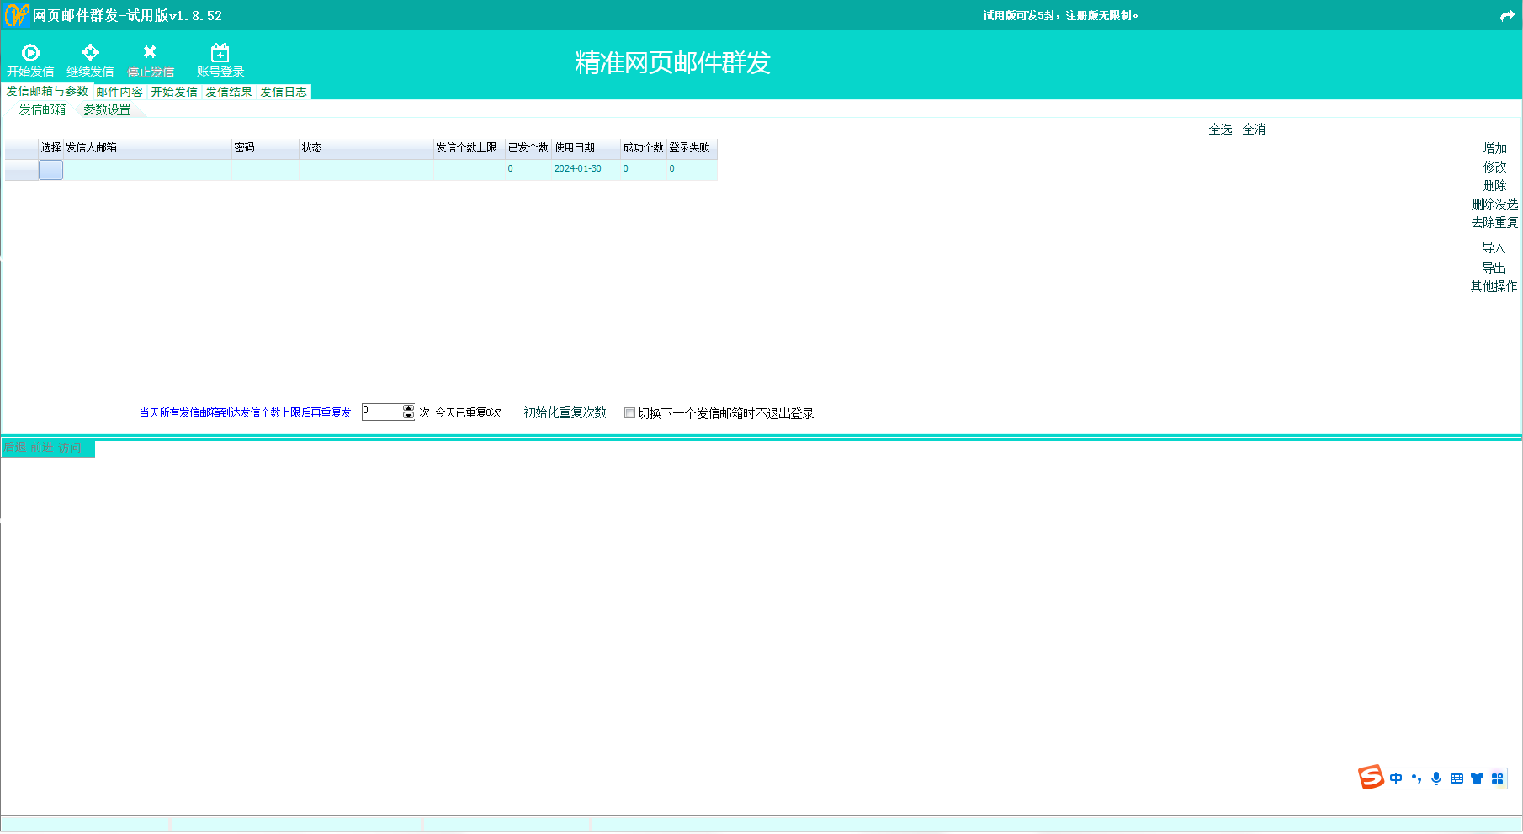This screenshot has width=1523, height=834.
Task: Click the 0 cell under 成功个数
Action: click(x=644, y=169)
